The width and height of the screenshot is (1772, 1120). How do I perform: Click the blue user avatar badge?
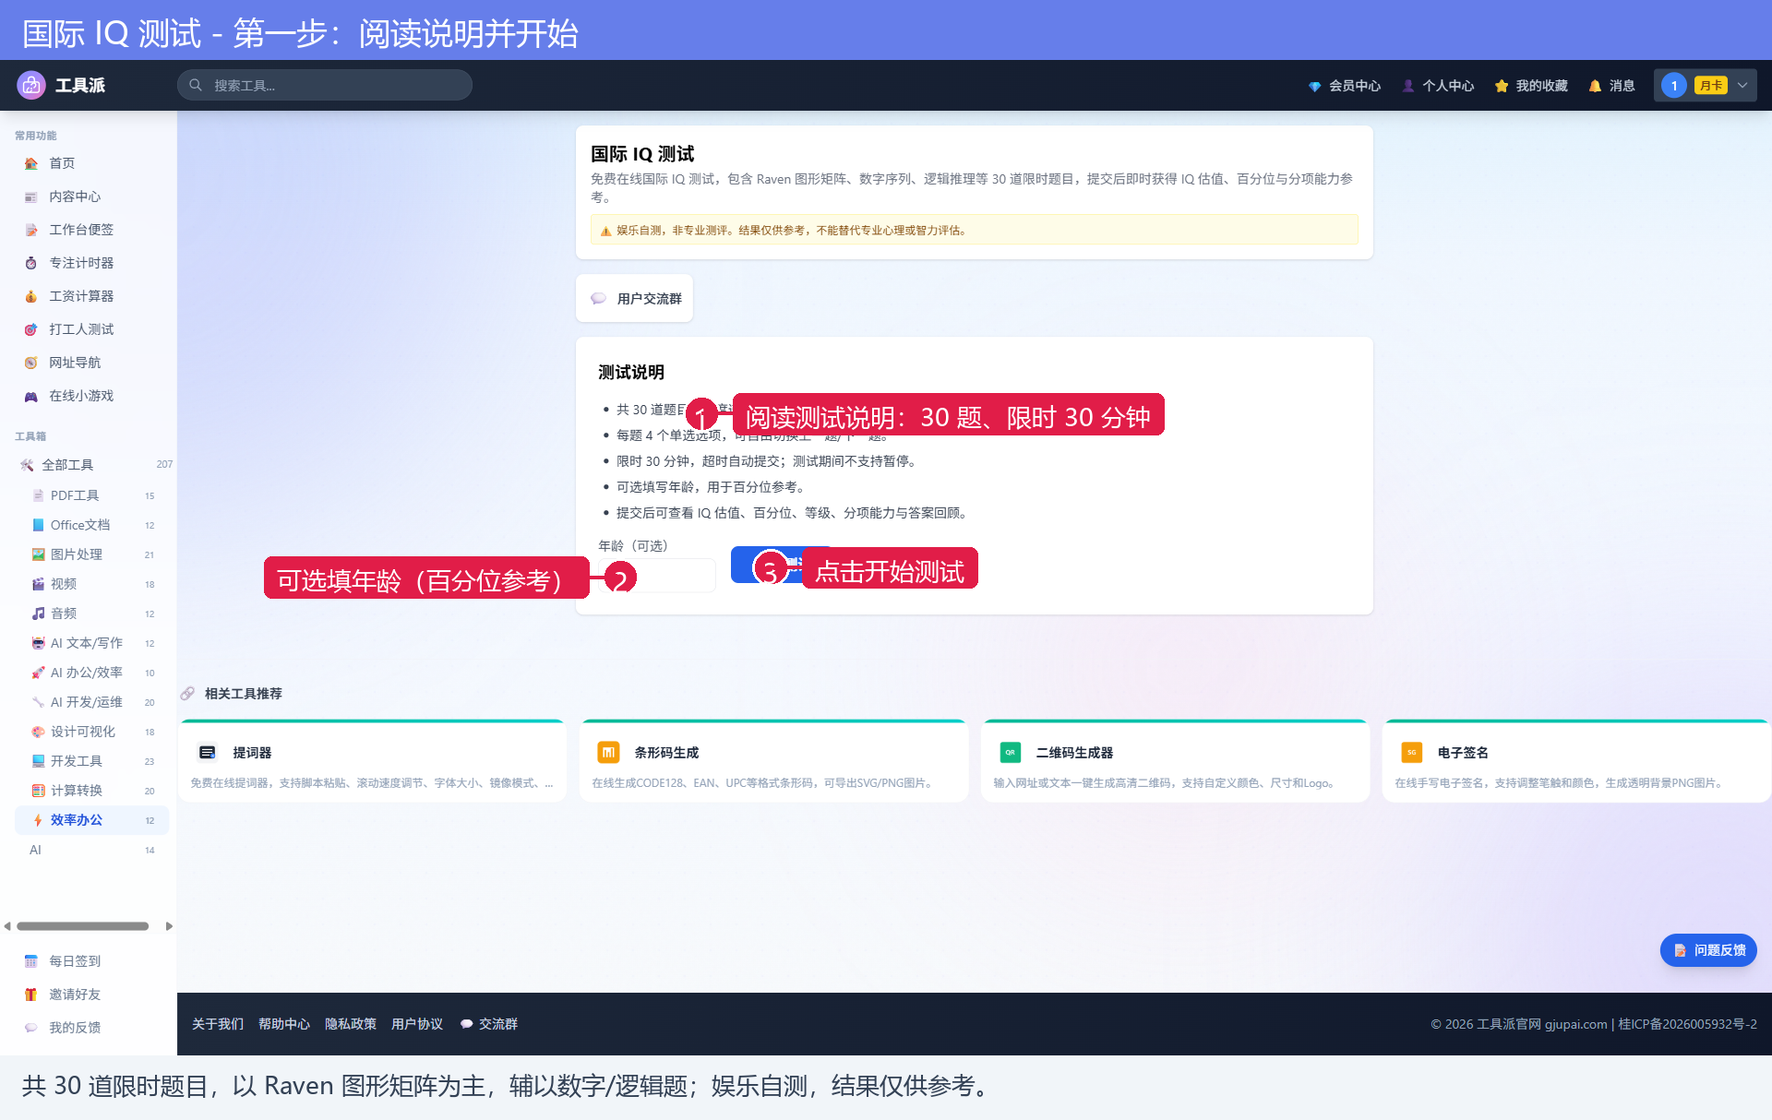[x=1674, y=86]
